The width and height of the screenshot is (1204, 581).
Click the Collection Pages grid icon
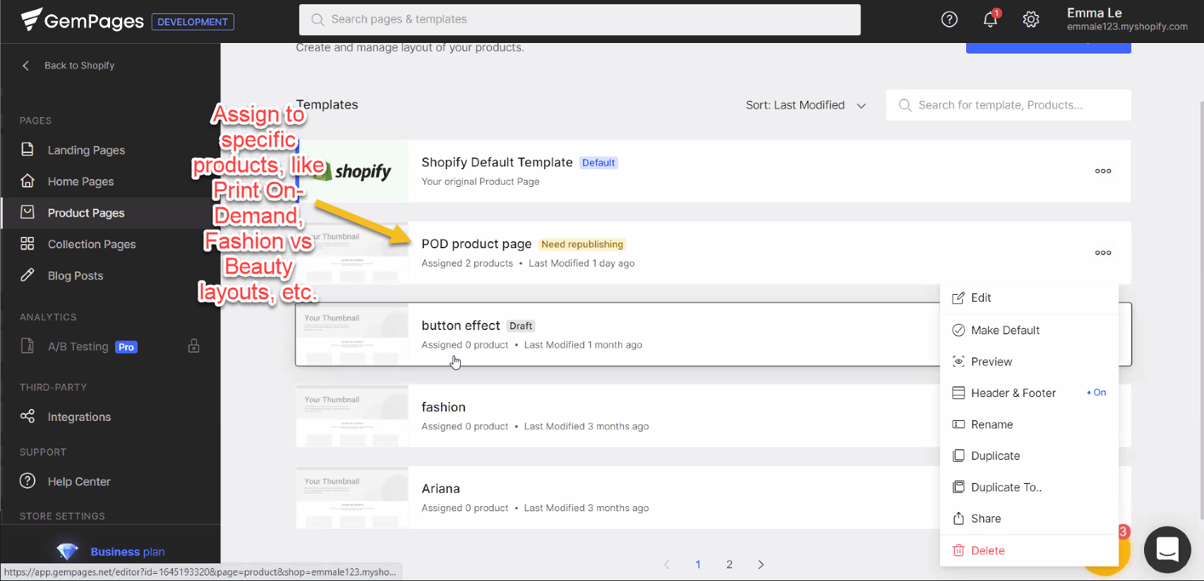(28, 244)
